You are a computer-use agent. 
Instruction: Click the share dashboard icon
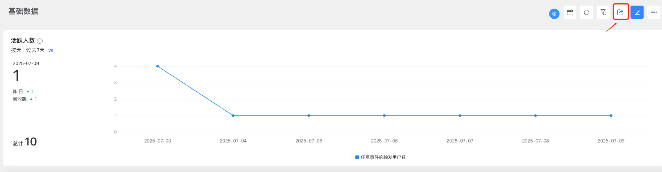pyautogui.click(x=620, y=12)
